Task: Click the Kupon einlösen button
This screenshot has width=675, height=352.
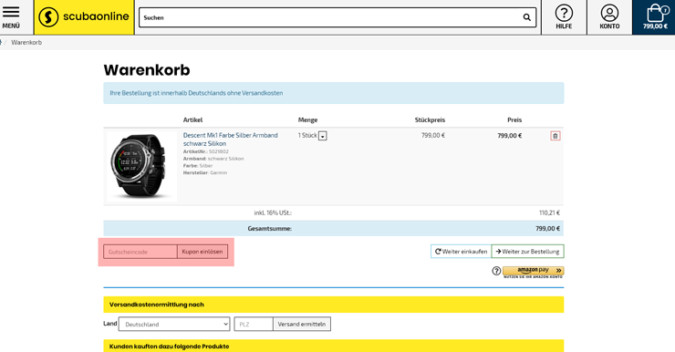Action: 202,252
